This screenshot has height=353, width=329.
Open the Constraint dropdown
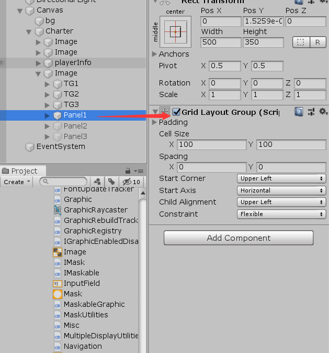click(281, 214)
